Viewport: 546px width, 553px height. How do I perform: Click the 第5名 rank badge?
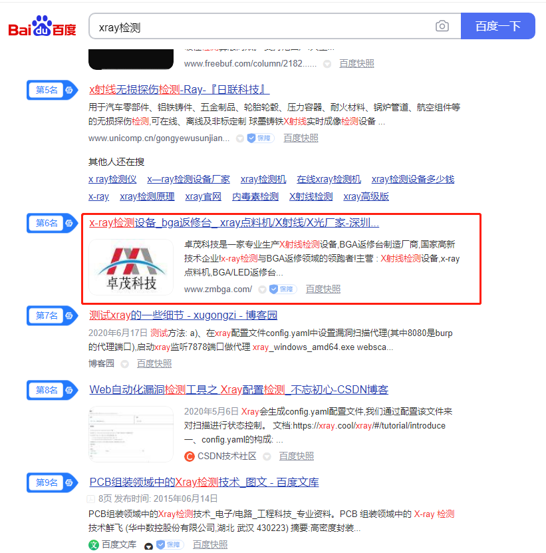tap(52, 90)
